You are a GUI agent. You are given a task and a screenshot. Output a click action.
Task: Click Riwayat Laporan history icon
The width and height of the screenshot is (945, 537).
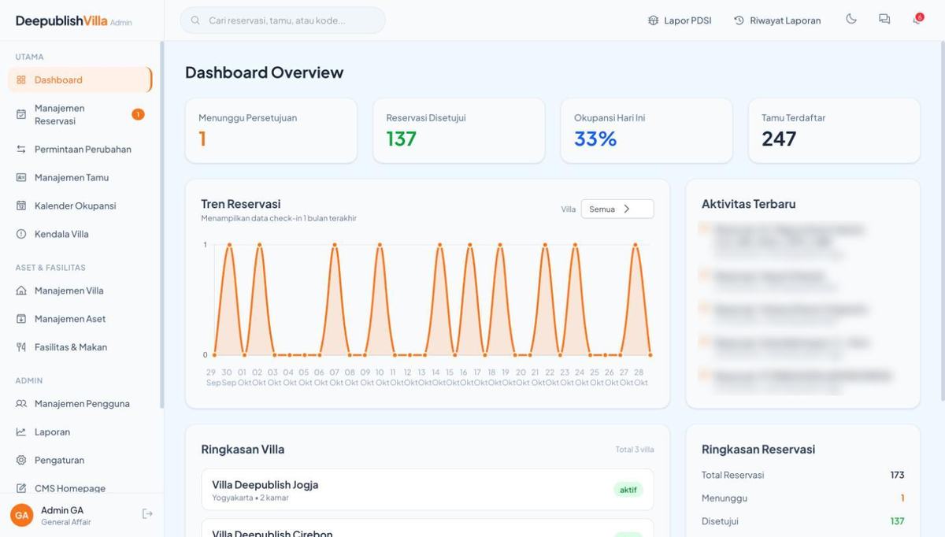(739, 20)
